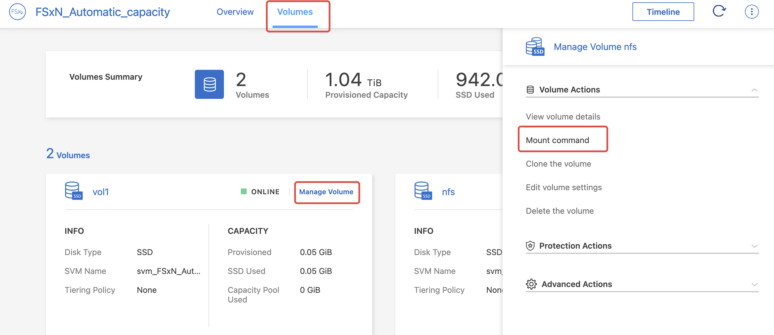Screen dimensions: 774x335
Task: Open the three-dot options menu
Action: [752, 12]
